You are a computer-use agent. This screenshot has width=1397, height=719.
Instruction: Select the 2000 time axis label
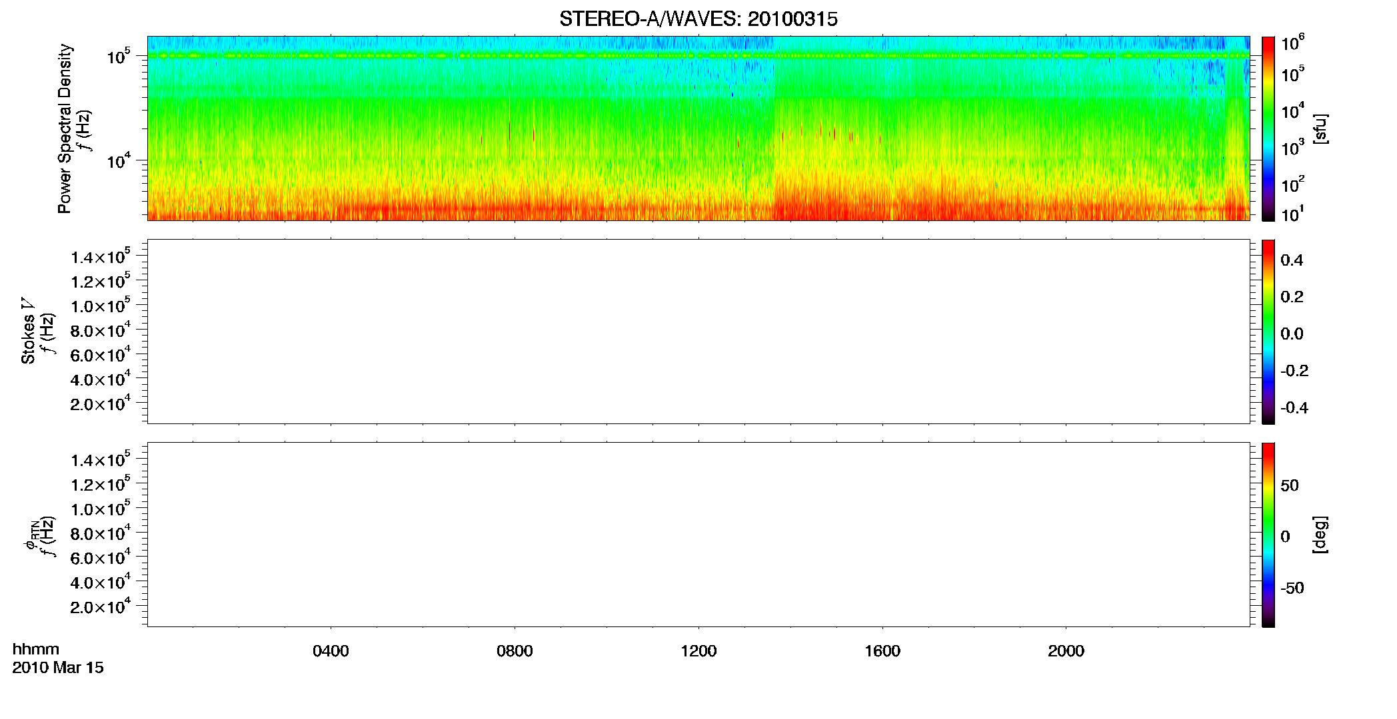pos(1066,651)
